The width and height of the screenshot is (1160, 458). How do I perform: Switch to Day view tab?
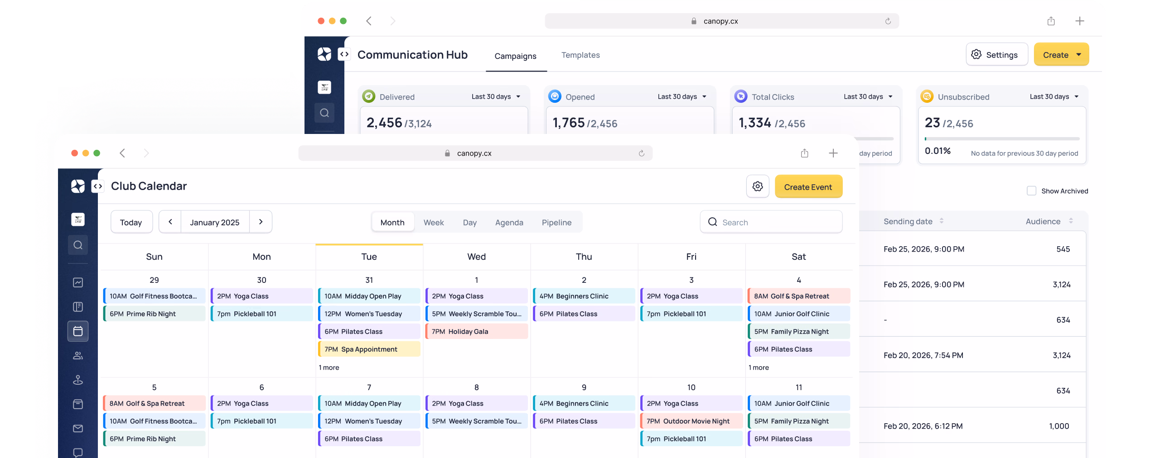pos(469,222)
